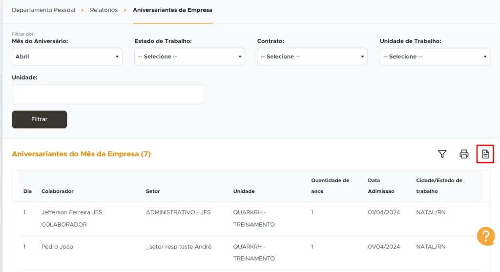Screen dimensions: 500x272
Task: Click the Filtrar button
Action: [x=40, y=119]
